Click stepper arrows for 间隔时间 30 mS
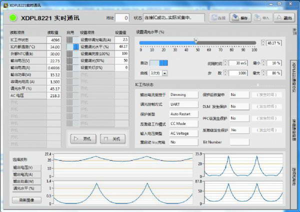Image resolution: width=300 pixels, height=212 pixels. (x=225, y=63)
